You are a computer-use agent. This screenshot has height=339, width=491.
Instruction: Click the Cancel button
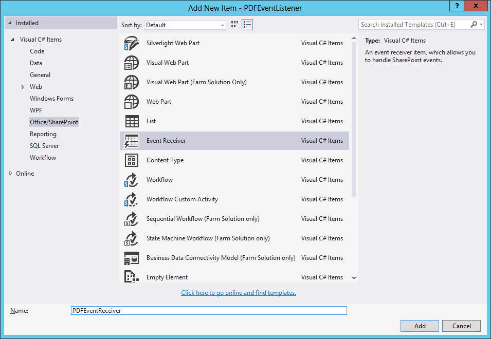461,326
